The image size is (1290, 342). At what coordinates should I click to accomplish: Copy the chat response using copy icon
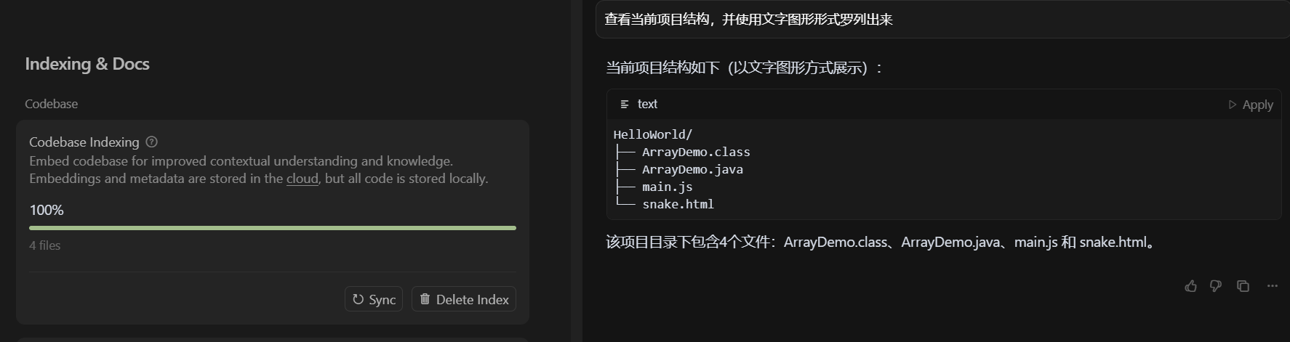(1243, 286)
